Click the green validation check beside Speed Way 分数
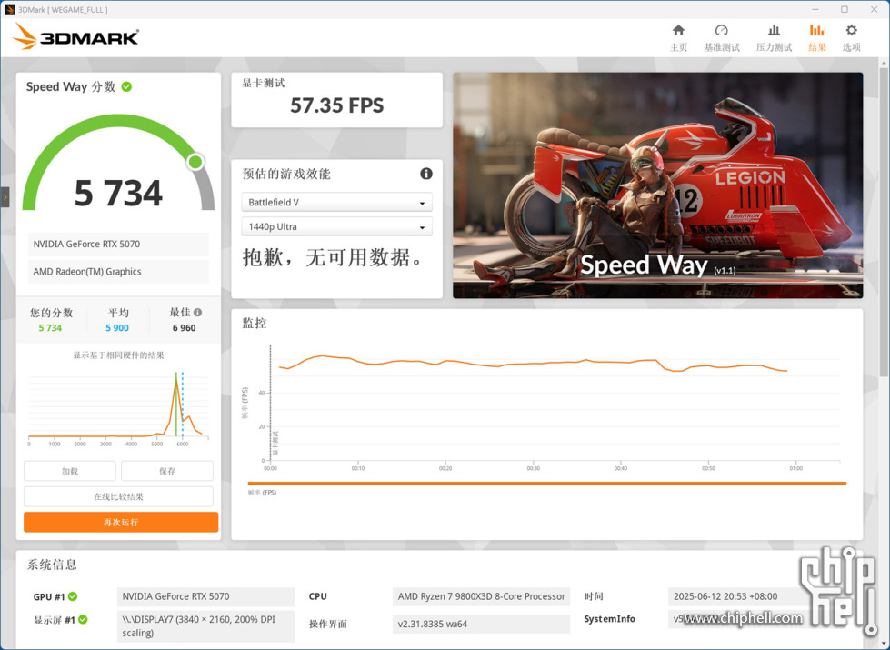This screenshot has width=890, height=650. click(126, 87)
